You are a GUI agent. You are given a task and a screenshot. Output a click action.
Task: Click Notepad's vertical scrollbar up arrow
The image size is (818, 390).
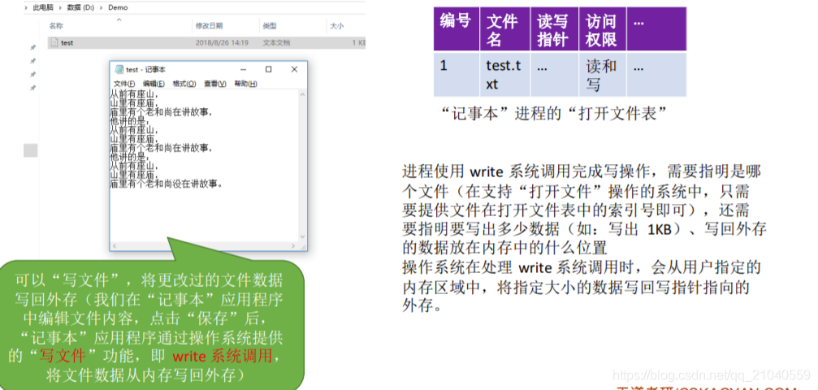tap(302, 94)
